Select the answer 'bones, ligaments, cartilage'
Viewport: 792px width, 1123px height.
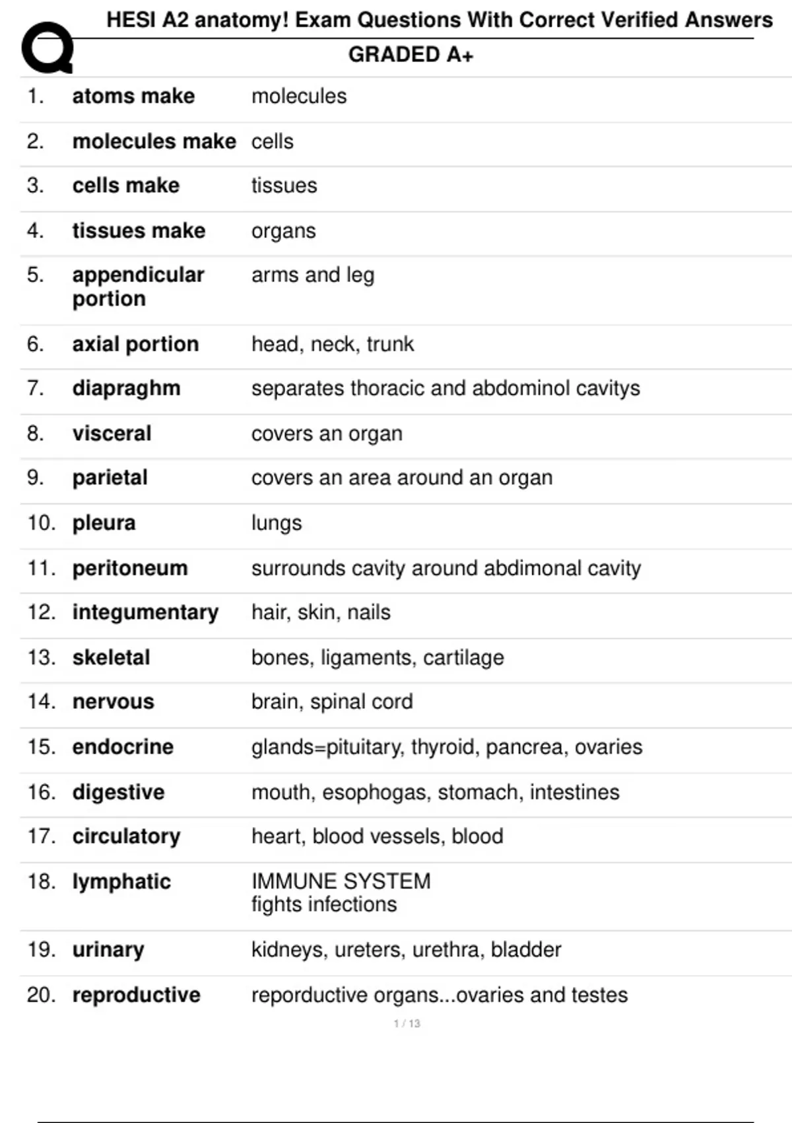click(x=378, y=658)
